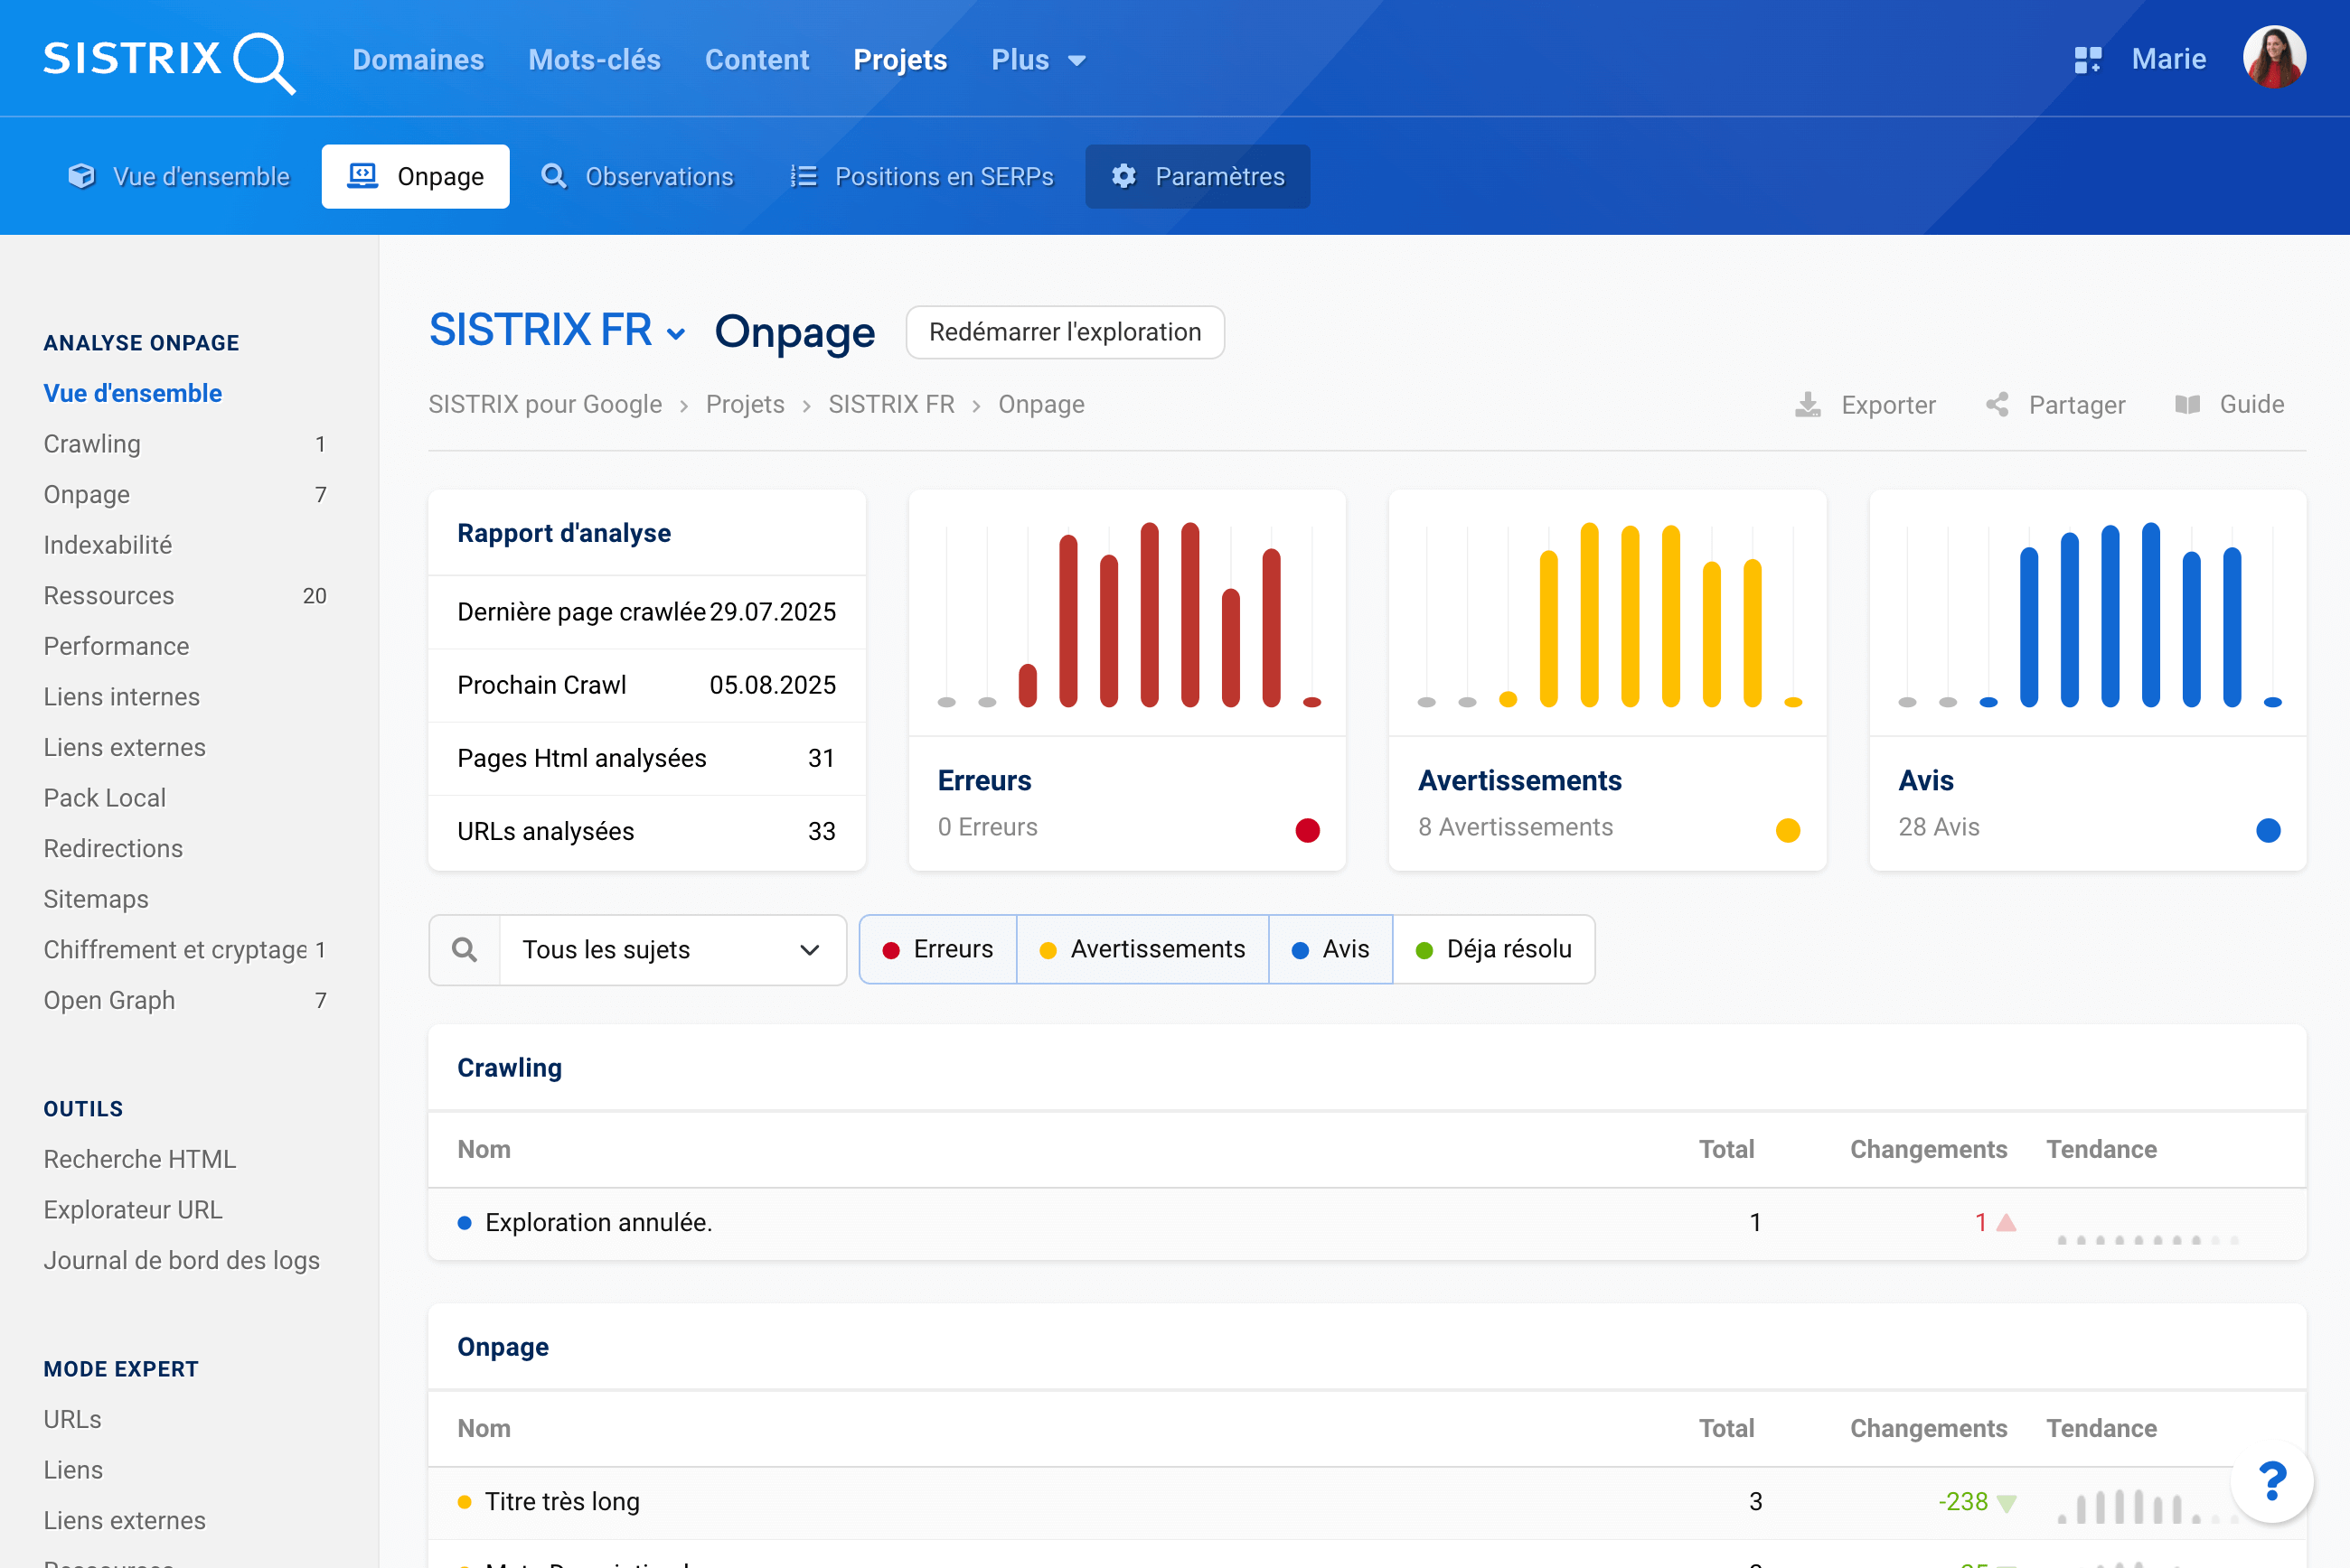The width and height of the screenshot is (2350, 1568).
Task: Toggle the Erreurs filter
Action: click(937, 949)
